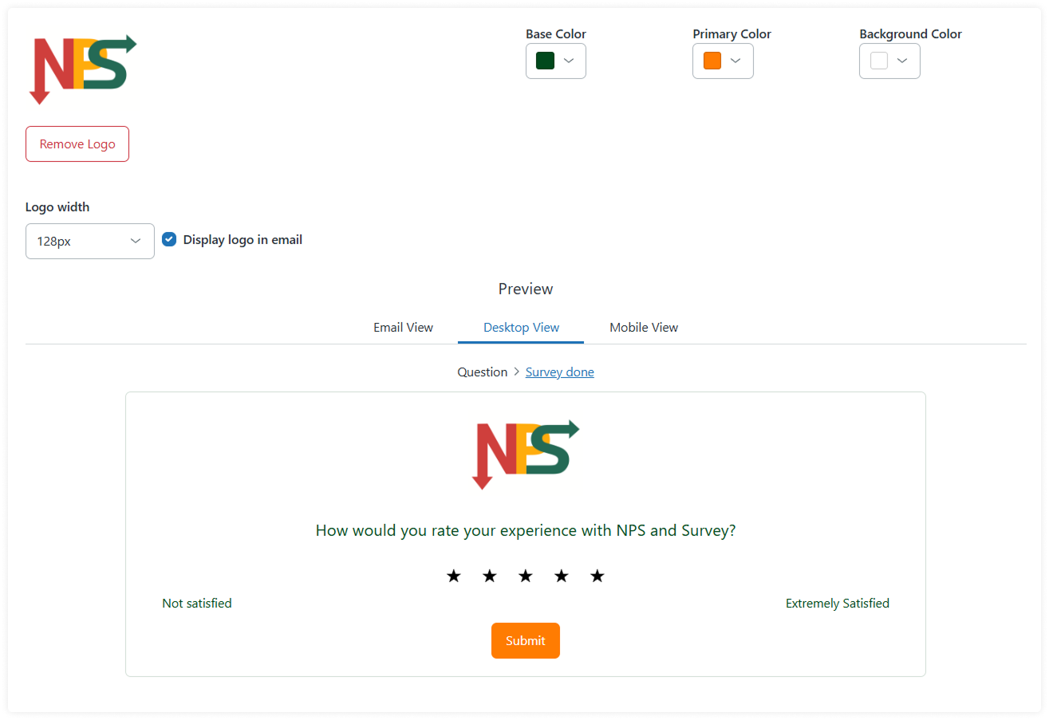Select the Desktop View tab
This screenshot has height=720, width=1049.
pos(520,327)
